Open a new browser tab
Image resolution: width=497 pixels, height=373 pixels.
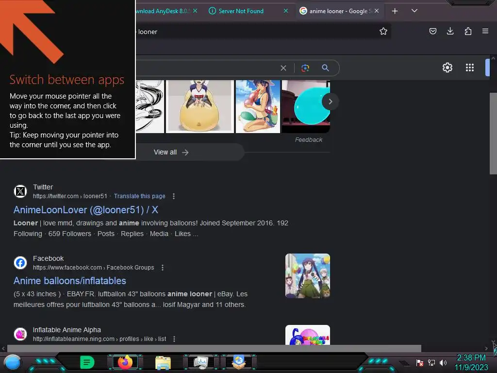tap(395, 11)
